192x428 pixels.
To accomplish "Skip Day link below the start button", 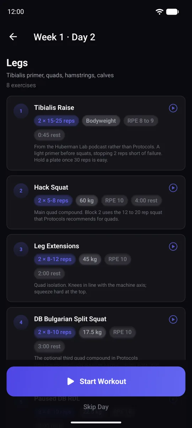I will pos(96,407).
